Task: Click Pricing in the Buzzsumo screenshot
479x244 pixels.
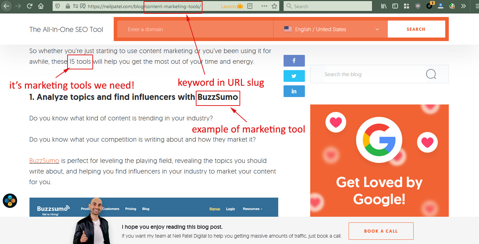Action: pyautogui.click(x=130, y=209)
